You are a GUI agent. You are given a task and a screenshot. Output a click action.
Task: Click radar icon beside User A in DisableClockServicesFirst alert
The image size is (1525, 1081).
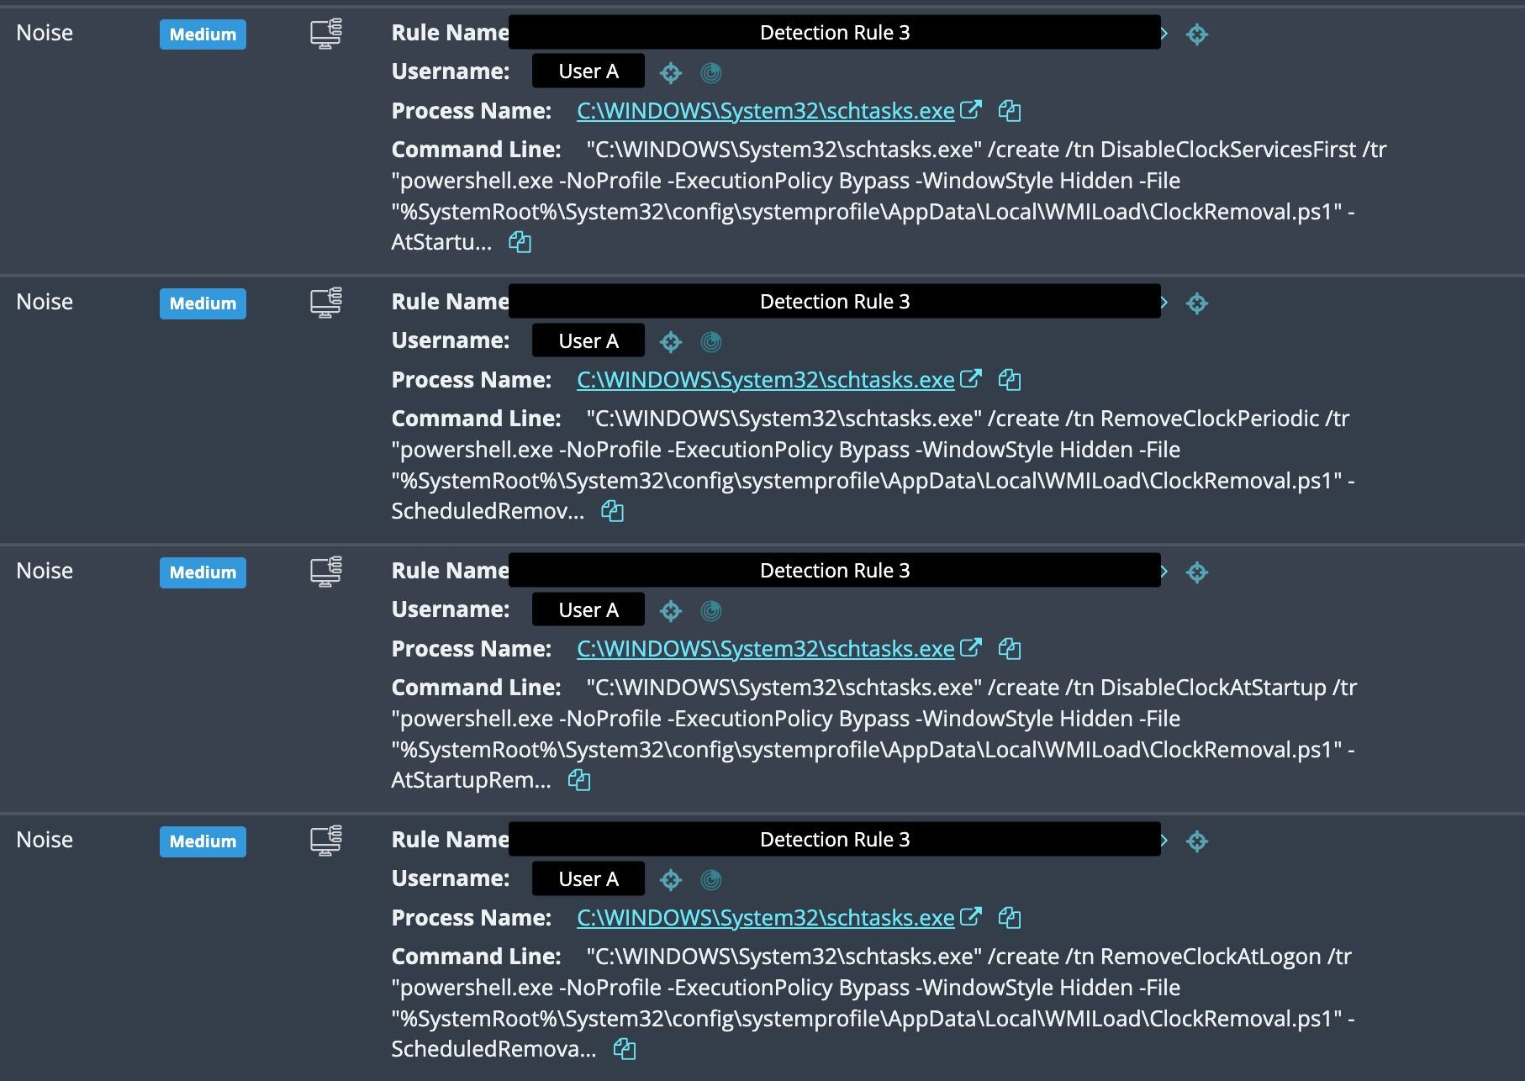point(711,73)
